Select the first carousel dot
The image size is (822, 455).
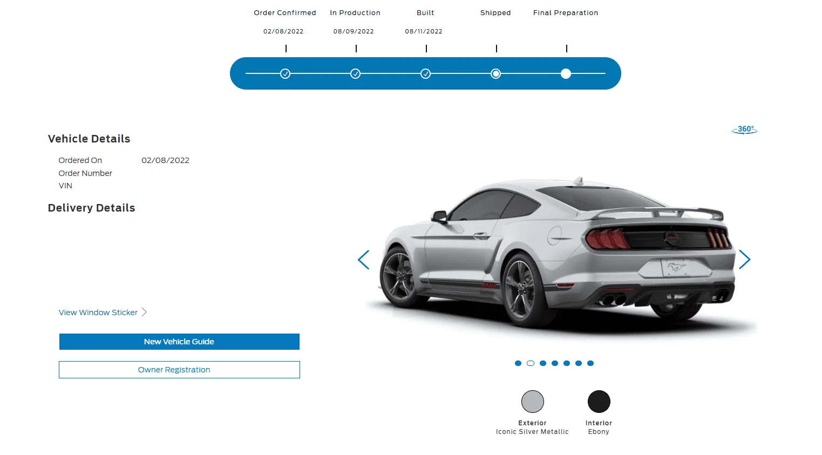pyautogui.click(x=518, y=363)
